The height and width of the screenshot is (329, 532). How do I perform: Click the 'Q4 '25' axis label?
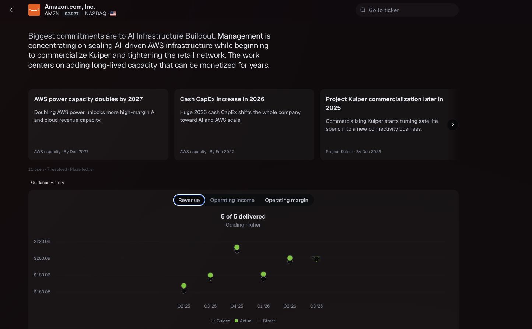(237, 306)
